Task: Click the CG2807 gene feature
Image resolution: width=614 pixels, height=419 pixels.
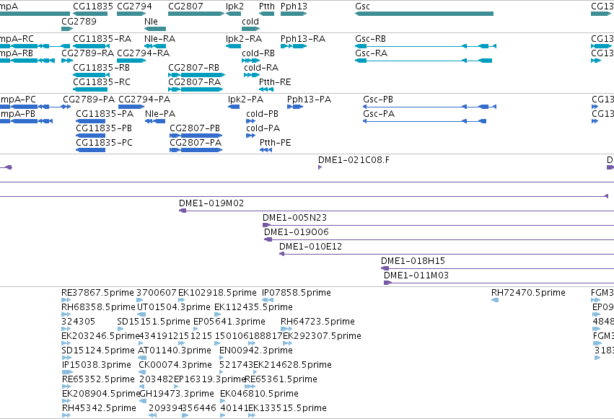Action: pos(196,14)
